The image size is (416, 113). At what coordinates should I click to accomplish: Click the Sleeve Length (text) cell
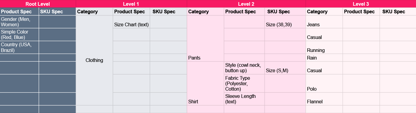point(244,99)
